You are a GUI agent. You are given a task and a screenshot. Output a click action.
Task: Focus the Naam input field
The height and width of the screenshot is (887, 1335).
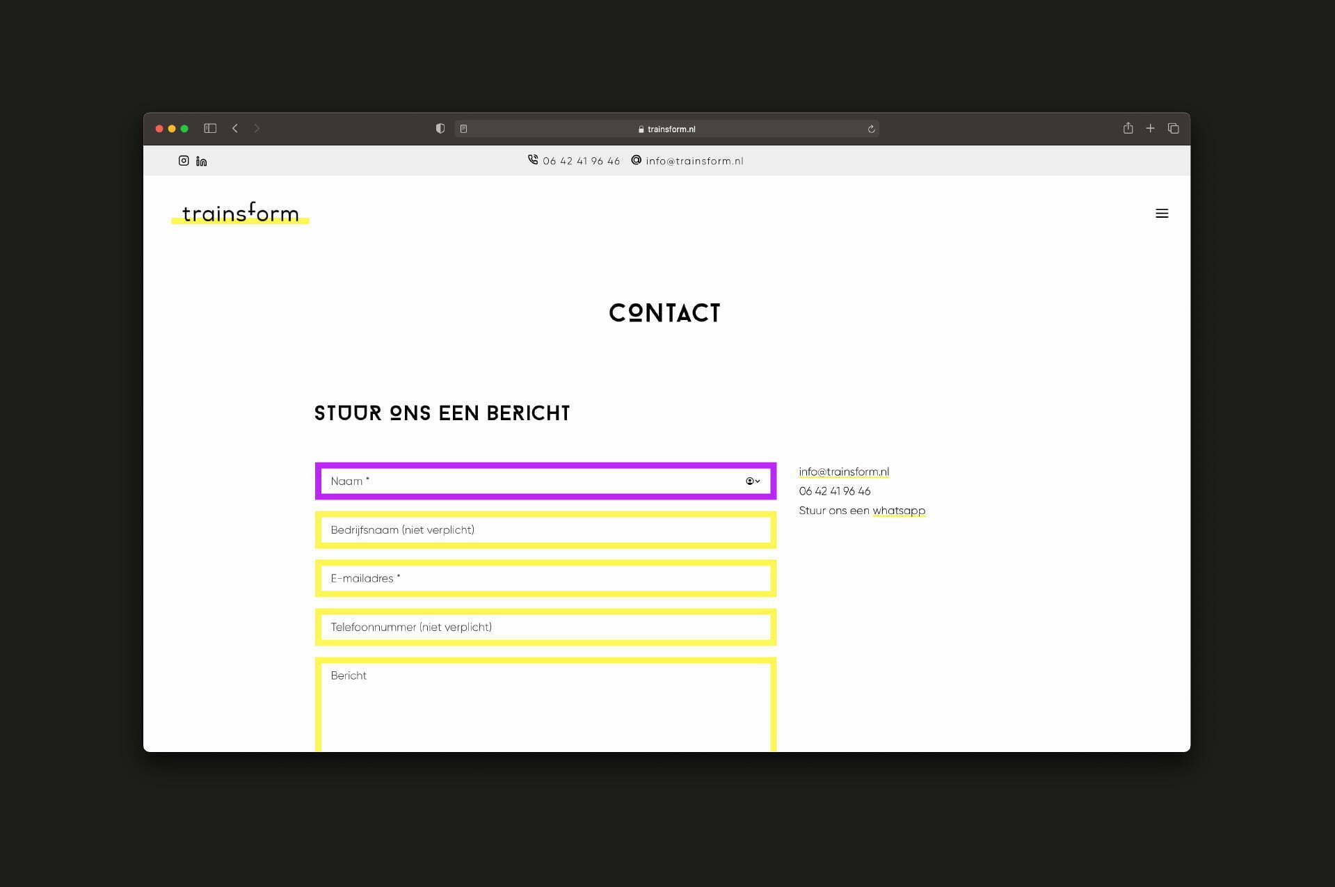pyautogui.click(x=545, y=481)
